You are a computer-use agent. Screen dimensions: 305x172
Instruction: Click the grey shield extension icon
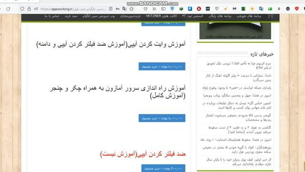click(x=217, y=9)
